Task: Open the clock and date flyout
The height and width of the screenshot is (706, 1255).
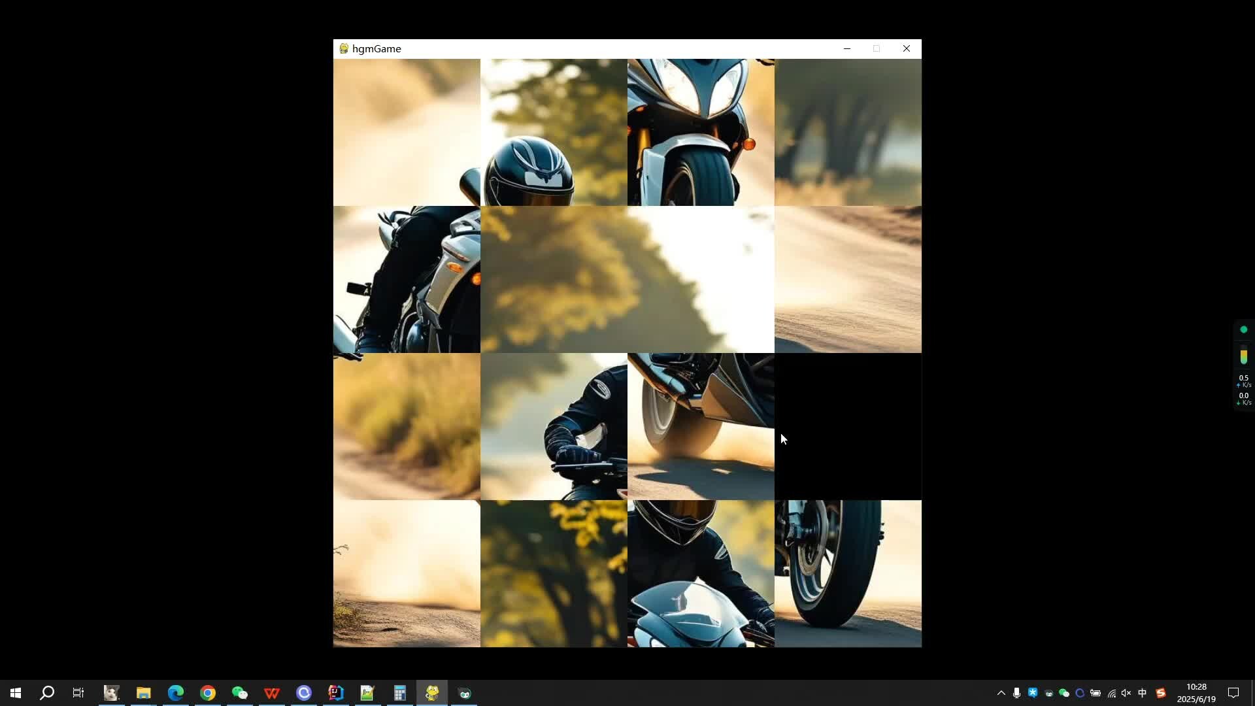Action: (x=1196, y=693)
